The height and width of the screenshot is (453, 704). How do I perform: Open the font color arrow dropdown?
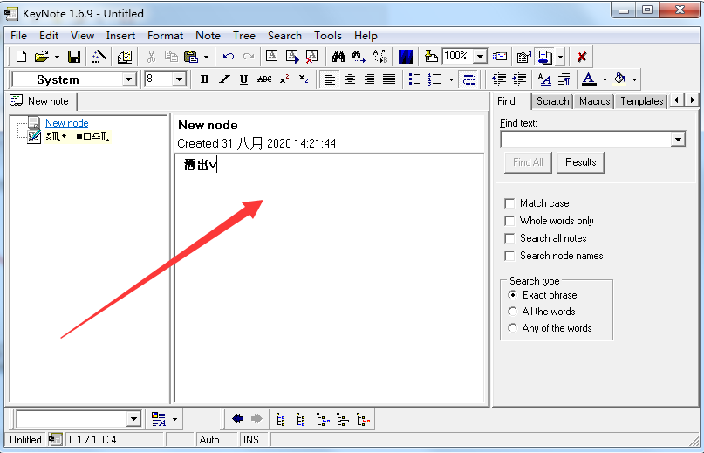coord(605,80)
